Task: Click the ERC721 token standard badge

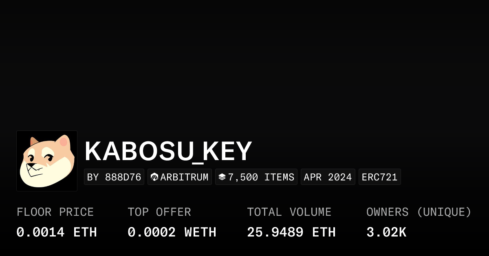Action: (x=379, y=177)
